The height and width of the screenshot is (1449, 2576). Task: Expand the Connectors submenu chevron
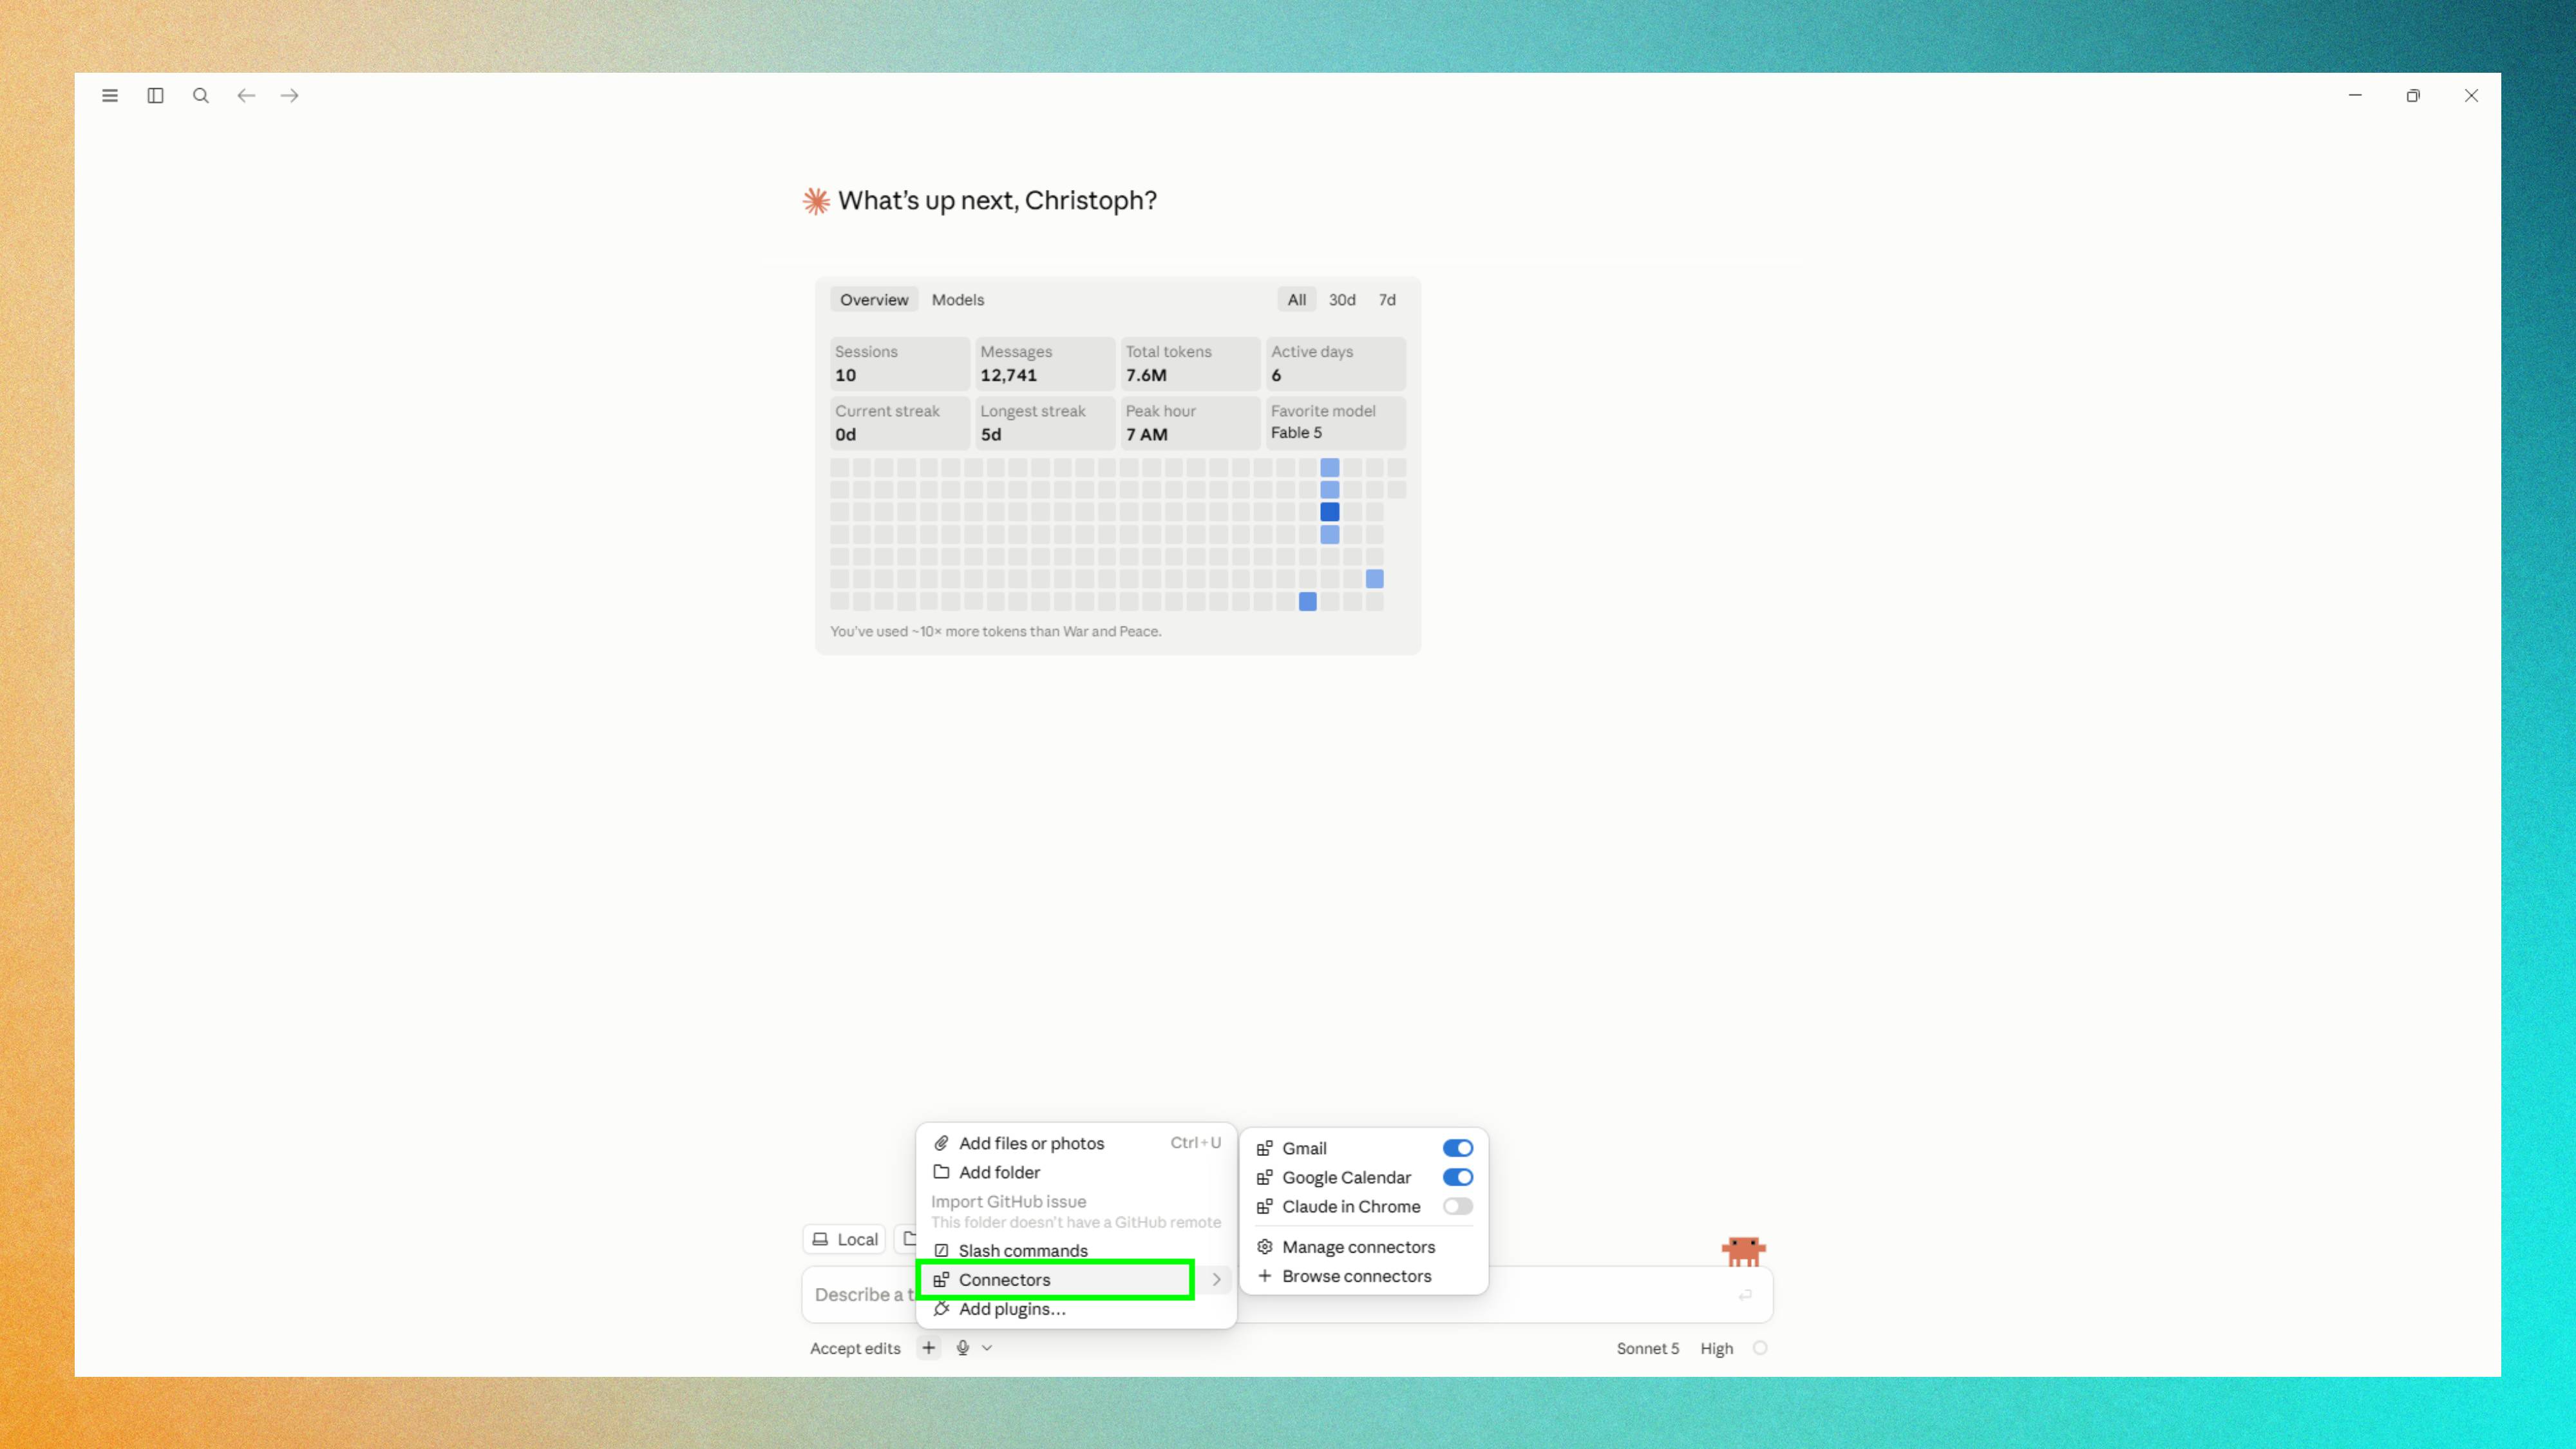pyautogui.click(x=1216, y=1279)
